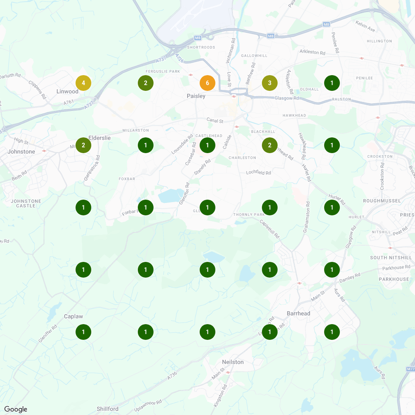Click the PARKHOUSE district label
Viewport: 415px width, 415px height.
(x=394, y=279)
